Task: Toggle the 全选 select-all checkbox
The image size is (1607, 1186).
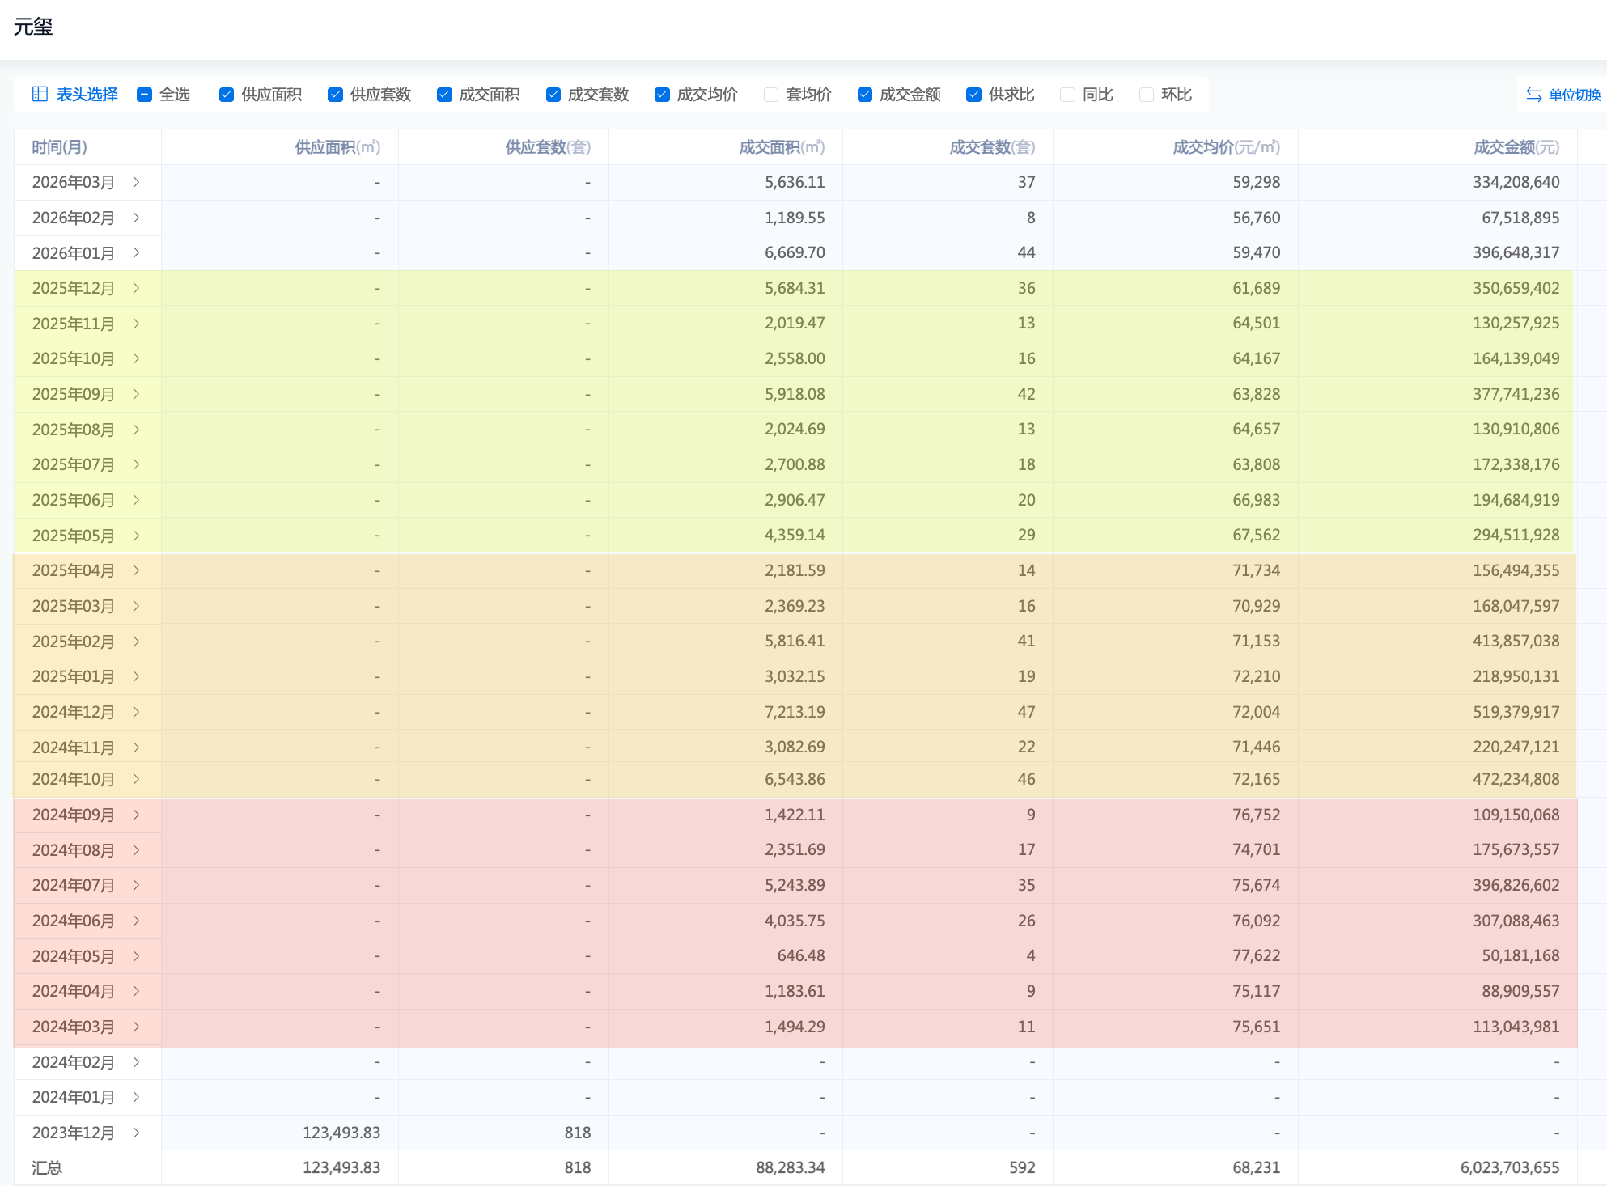Action: (145, 95)
